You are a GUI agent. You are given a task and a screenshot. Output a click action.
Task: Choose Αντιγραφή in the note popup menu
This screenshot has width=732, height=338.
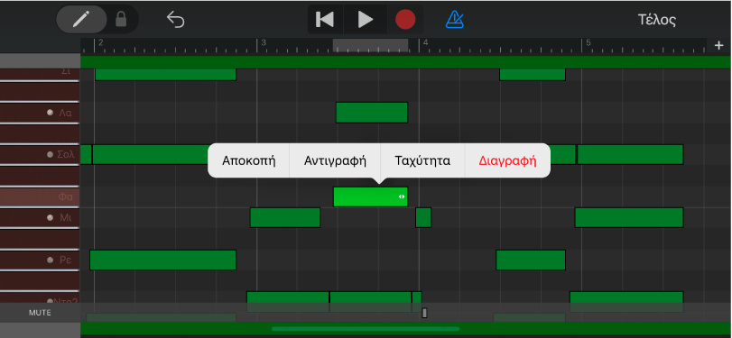[x=335, y=160]
